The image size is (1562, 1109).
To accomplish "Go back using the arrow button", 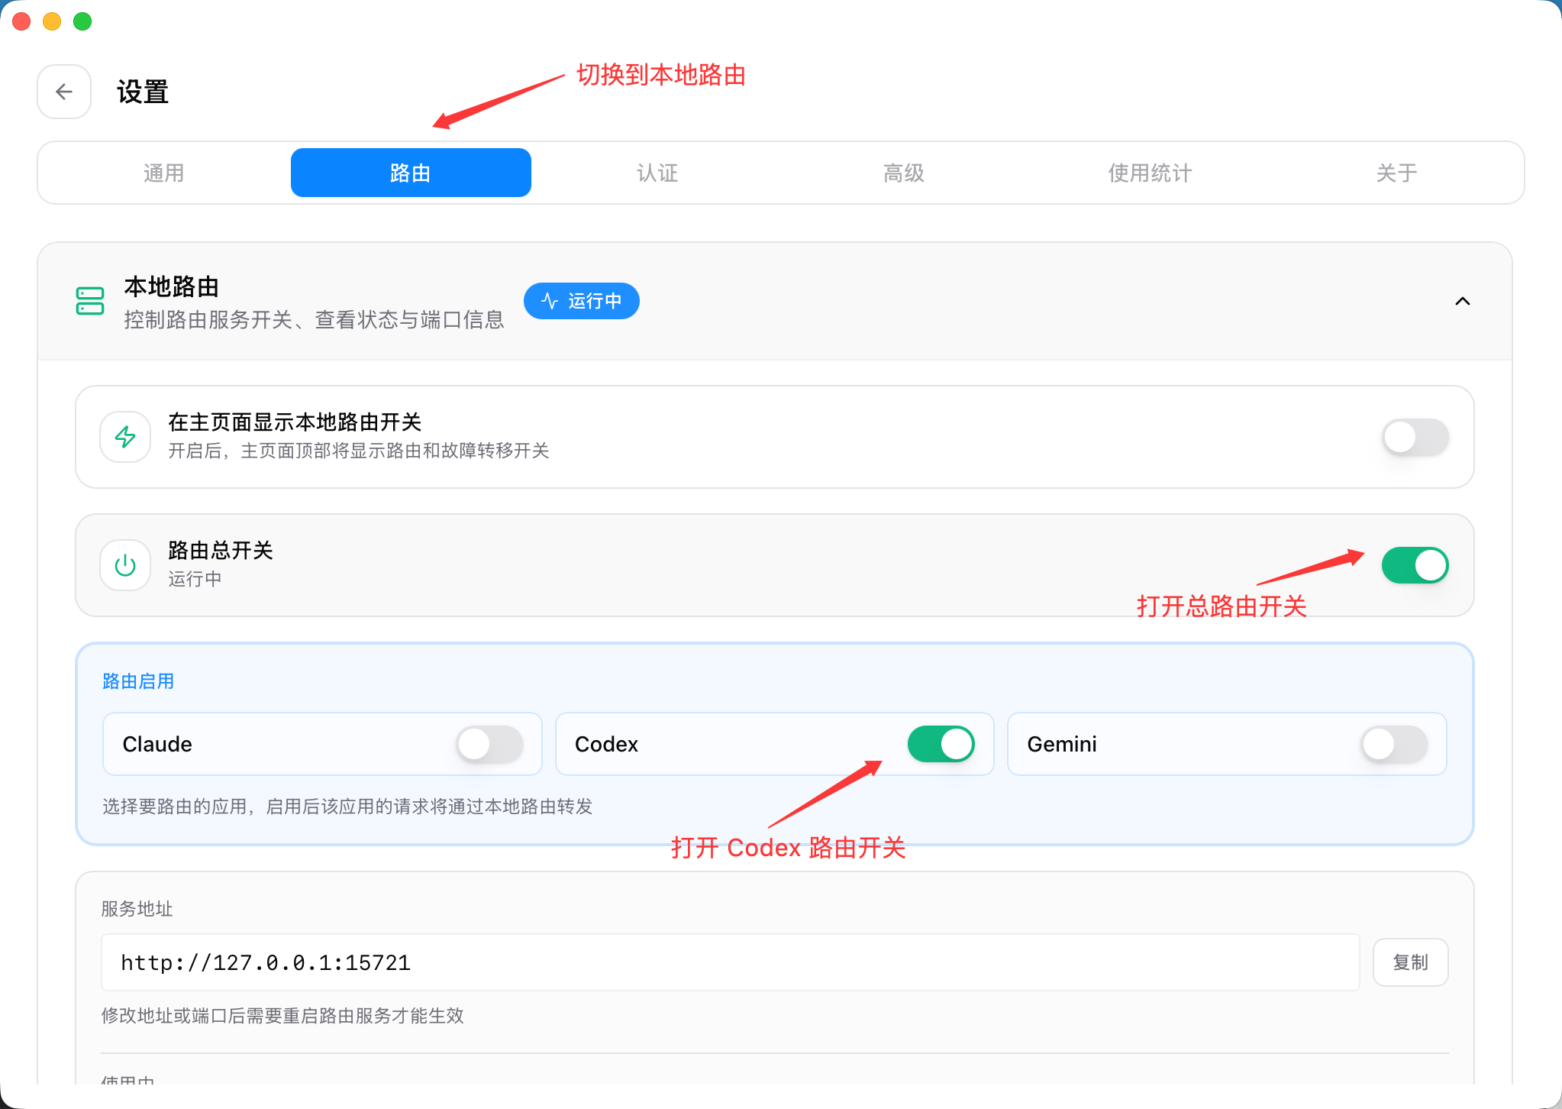I will click(x=64, y=92).
